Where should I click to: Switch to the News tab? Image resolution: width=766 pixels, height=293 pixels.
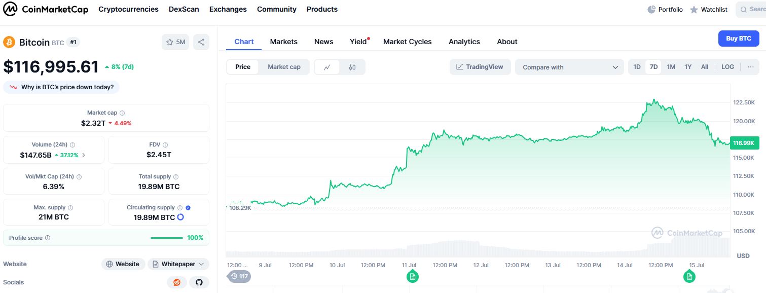pyautogui.click(x=324, y=42)
